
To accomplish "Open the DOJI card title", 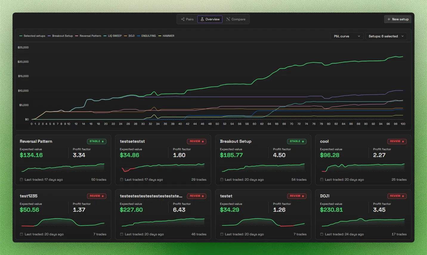I will click(x=325, y=196).
